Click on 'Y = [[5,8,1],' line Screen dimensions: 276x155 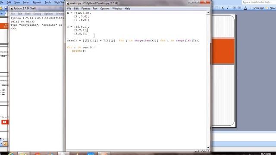[x=78, y=27]
